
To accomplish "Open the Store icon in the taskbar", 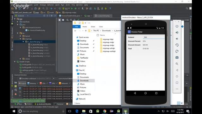I will pyautogui.click(x=91, y=111).
